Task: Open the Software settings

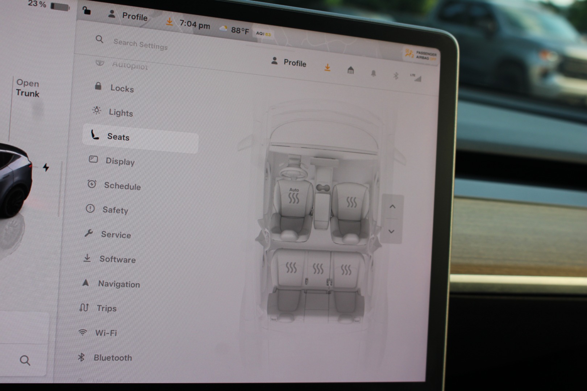Action: pos(109,259)
